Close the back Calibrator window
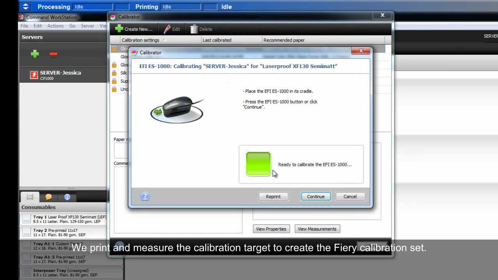Viewport: 498px width, 280px height. click(382, 15)
